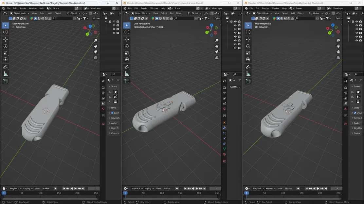Click Add Cube tool in Gwizdek Plus window
364x204 pixels.
(248, 81)
